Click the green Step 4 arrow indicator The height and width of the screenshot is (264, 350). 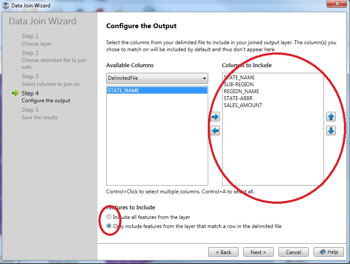[x=16, y=93]
